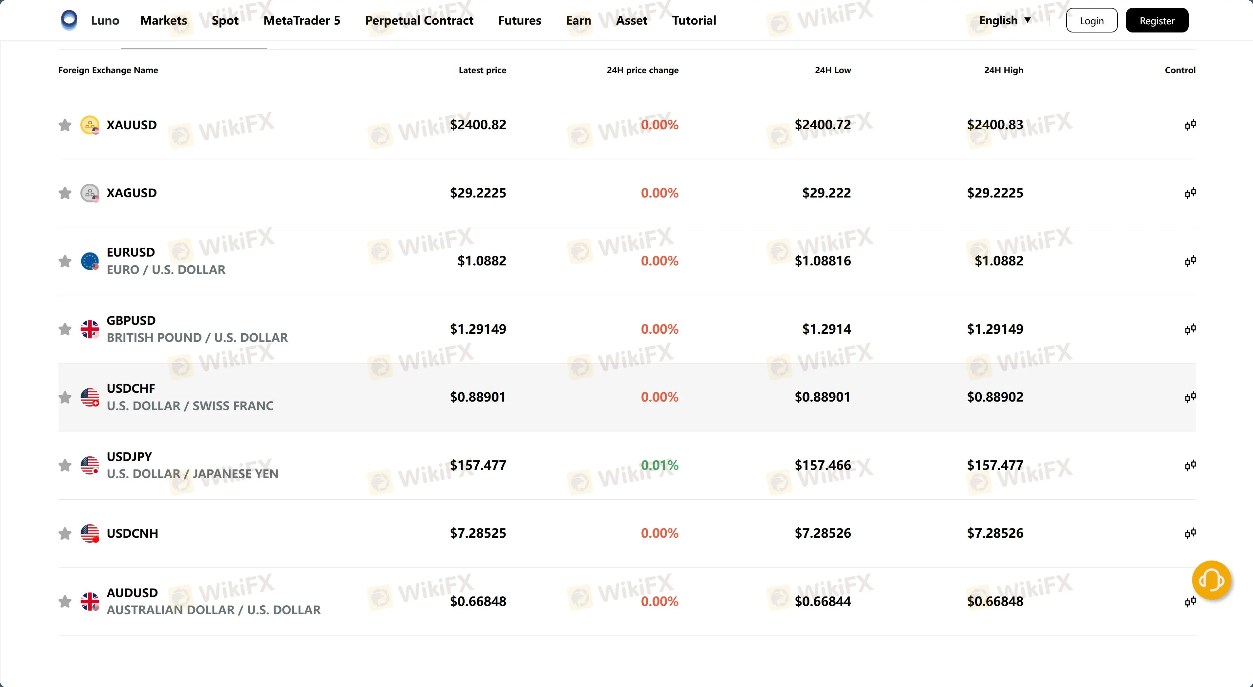
Task: Star the USDCHF pair
Action: tap(65, 398)
